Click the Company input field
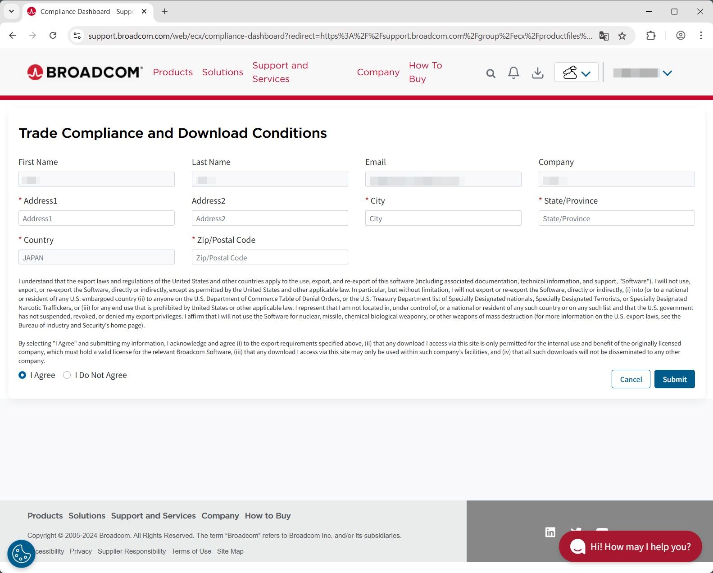 (x=617, y=179)
